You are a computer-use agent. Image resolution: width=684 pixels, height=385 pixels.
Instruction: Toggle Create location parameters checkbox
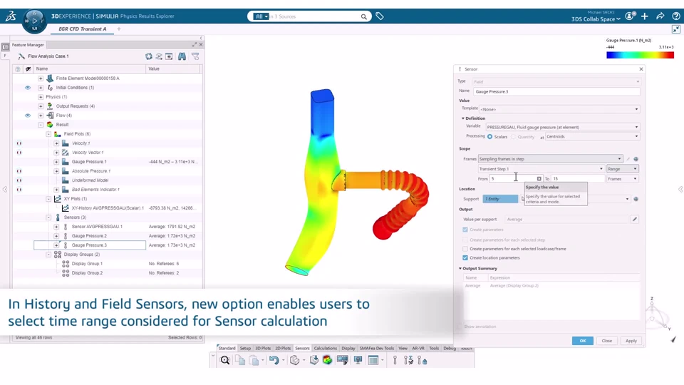coord(465,257)
